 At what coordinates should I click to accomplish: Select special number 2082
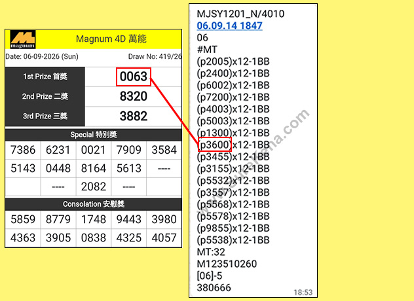[94, 186]
